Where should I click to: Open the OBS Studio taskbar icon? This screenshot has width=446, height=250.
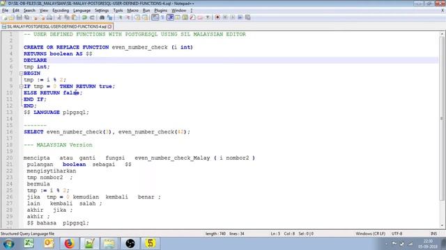click(x=130, y=244)
